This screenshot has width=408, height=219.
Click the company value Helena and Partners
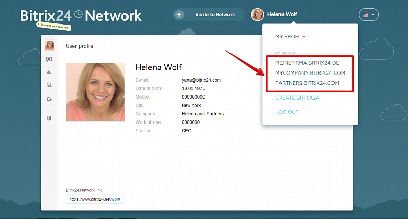[202, 114]
